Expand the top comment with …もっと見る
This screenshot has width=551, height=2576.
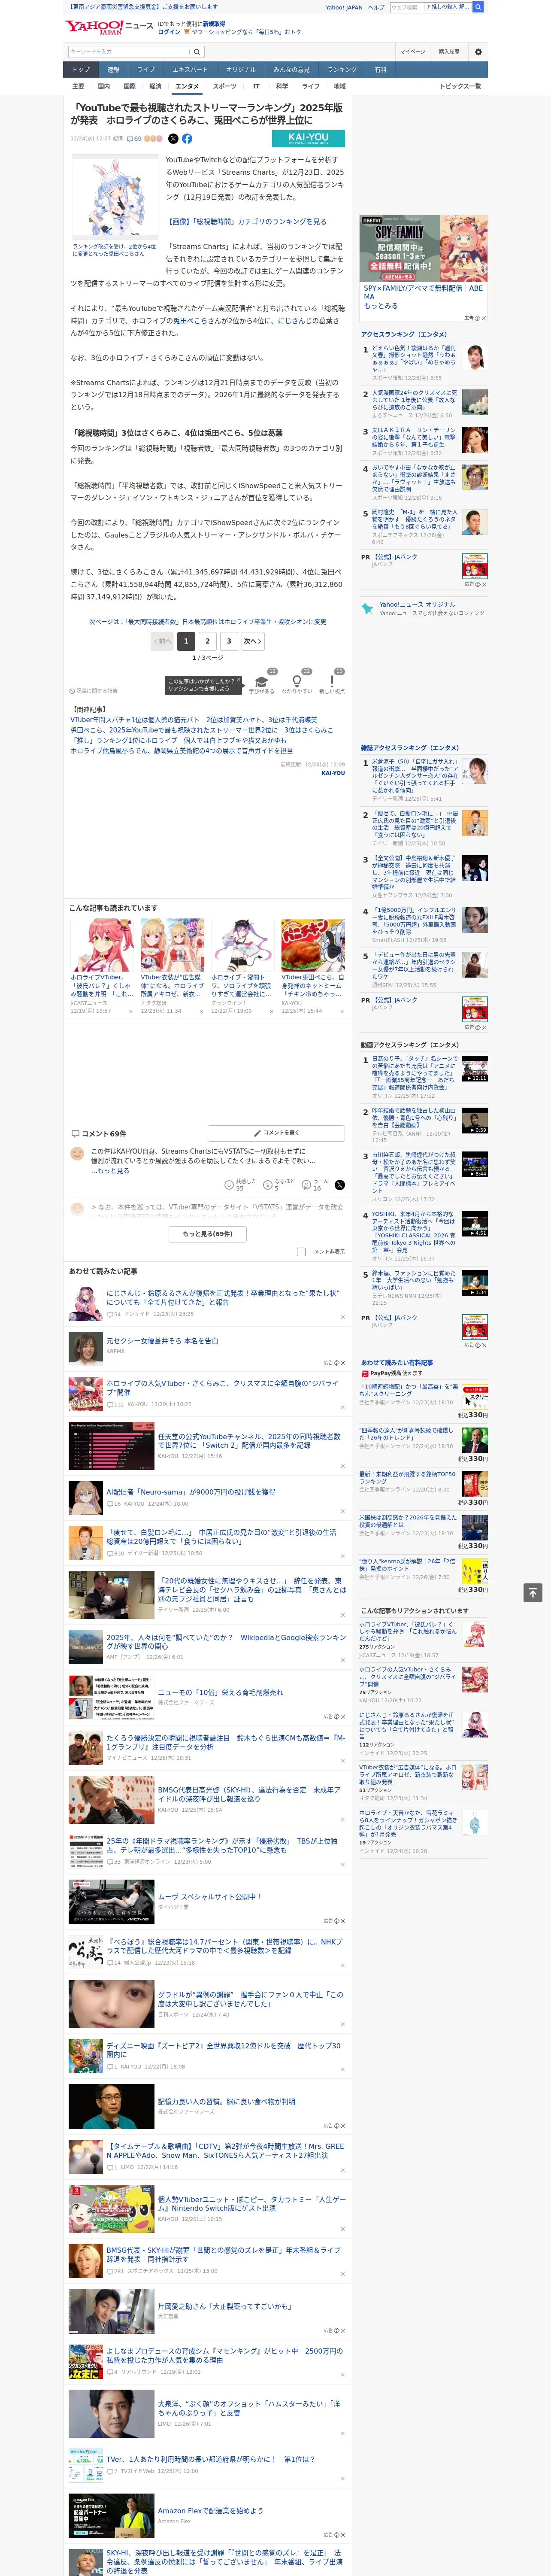coord(110,1170)
